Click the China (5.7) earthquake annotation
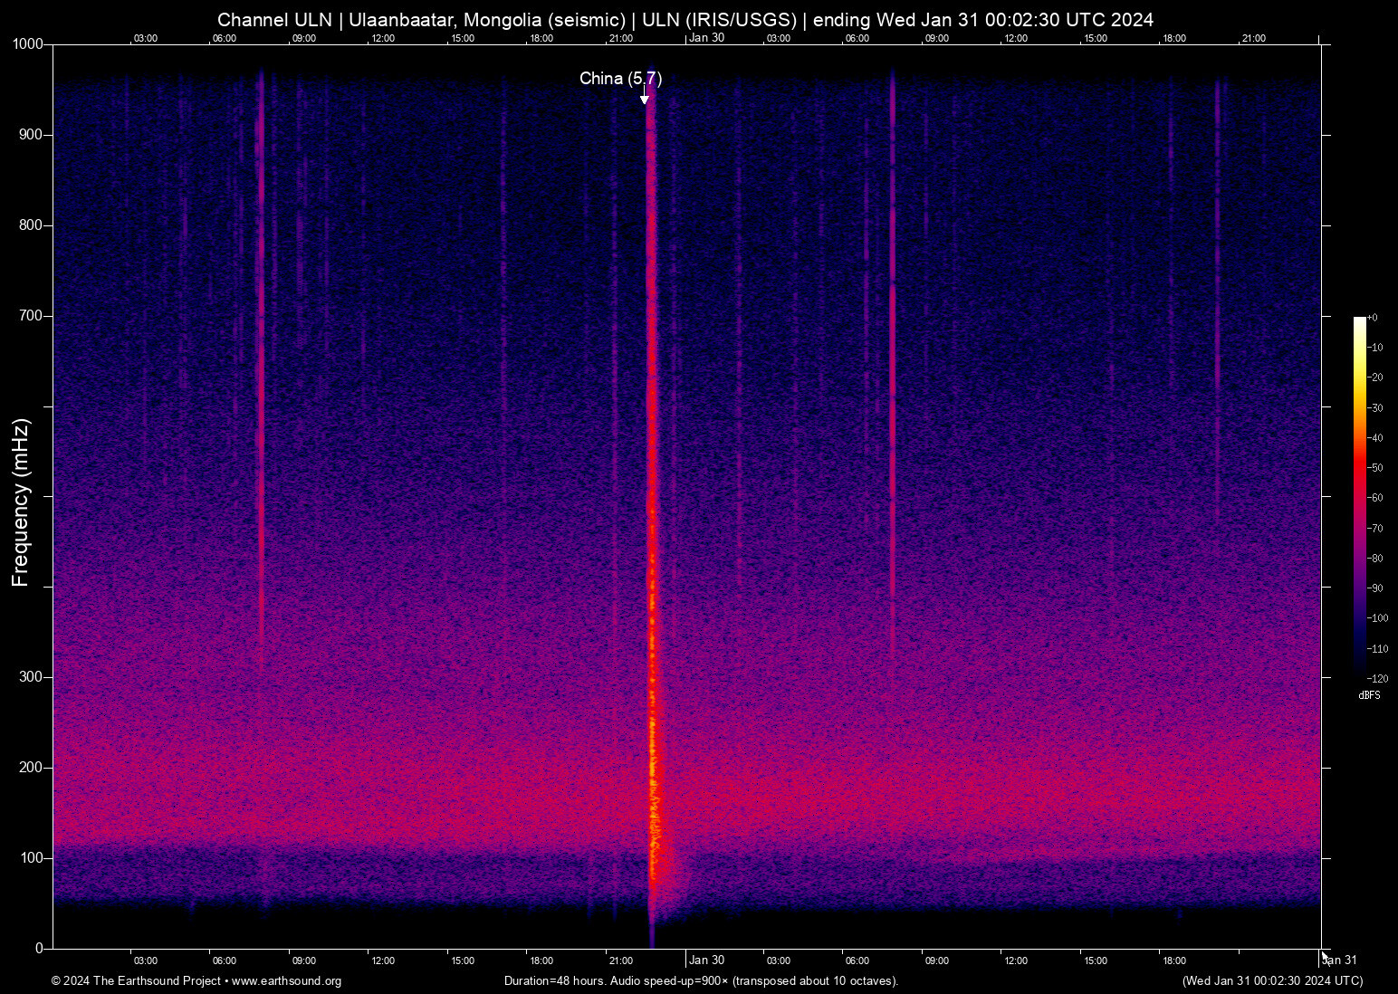The width and height of the screenshot is (1398, 994). [x=621, y=79]
